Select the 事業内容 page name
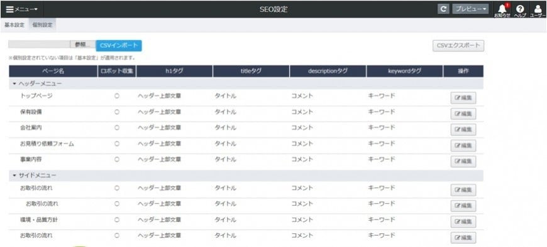The width and height of the screenshot is (547, 247). [x=31, y=159]
